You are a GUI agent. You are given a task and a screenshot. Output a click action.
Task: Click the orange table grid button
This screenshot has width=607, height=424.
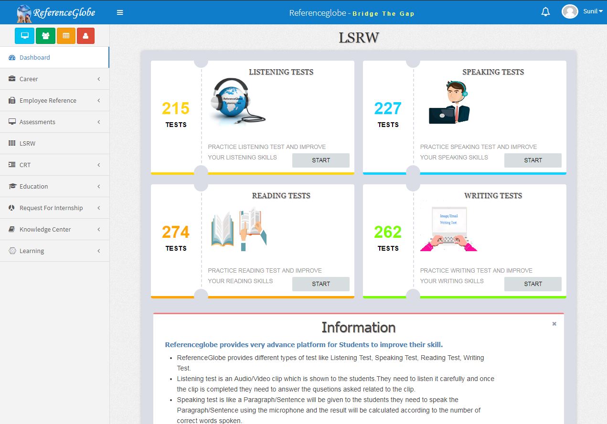point(66,36)
